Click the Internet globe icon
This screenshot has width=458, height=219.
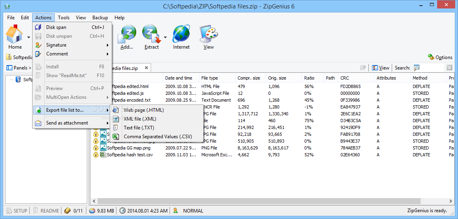point(181,34)
